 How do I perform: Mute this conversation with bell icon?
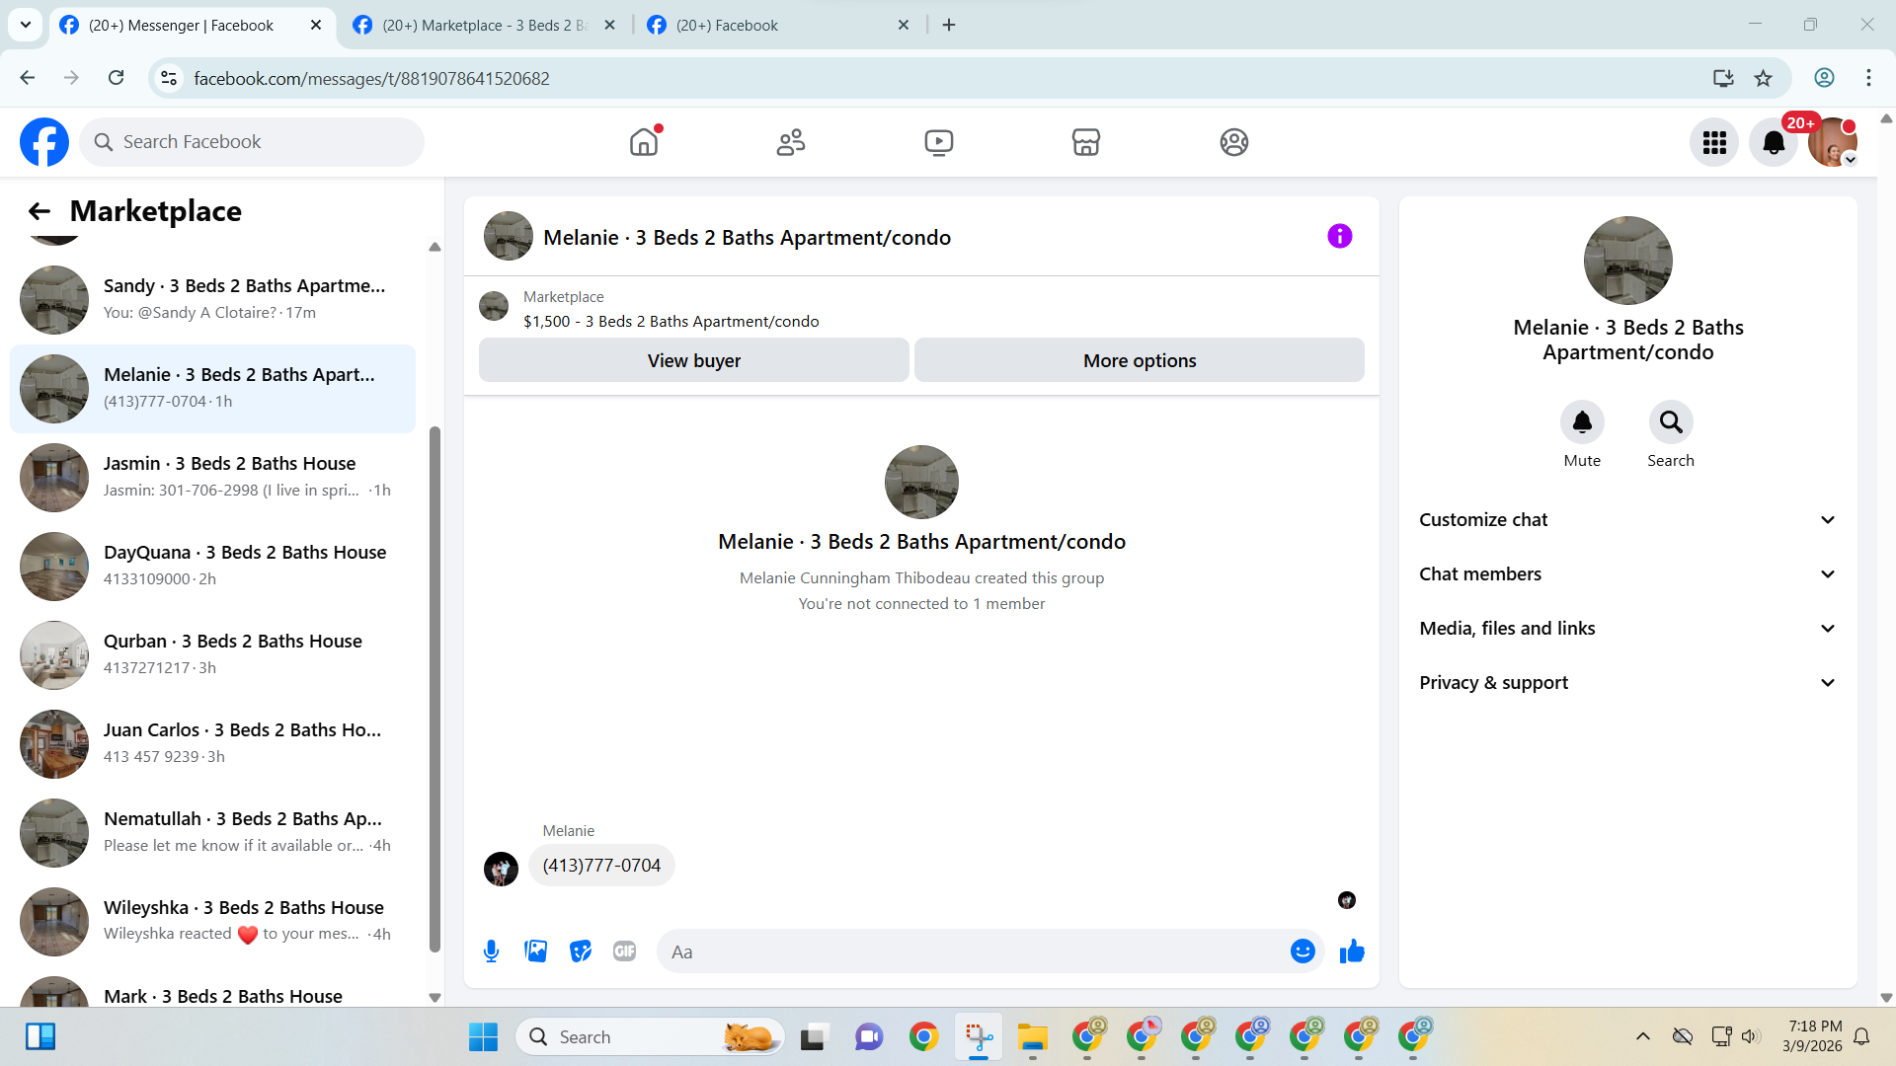tap(1582, 422)
